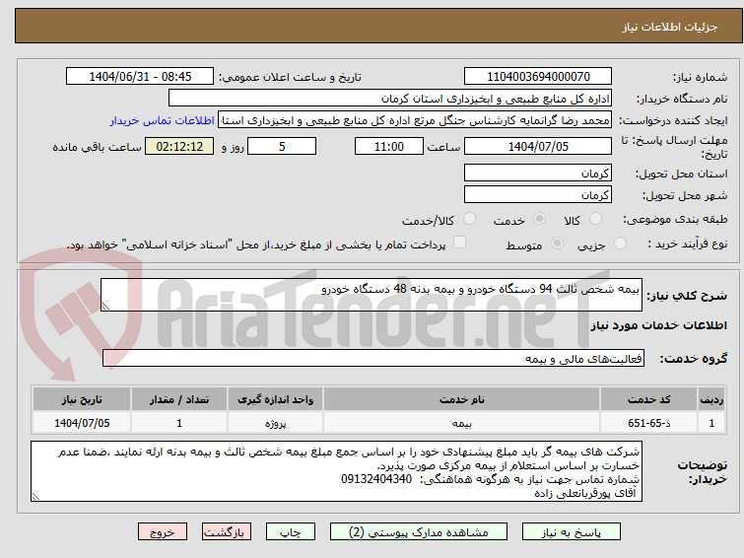Click the request creator name field

click(415, 120)
